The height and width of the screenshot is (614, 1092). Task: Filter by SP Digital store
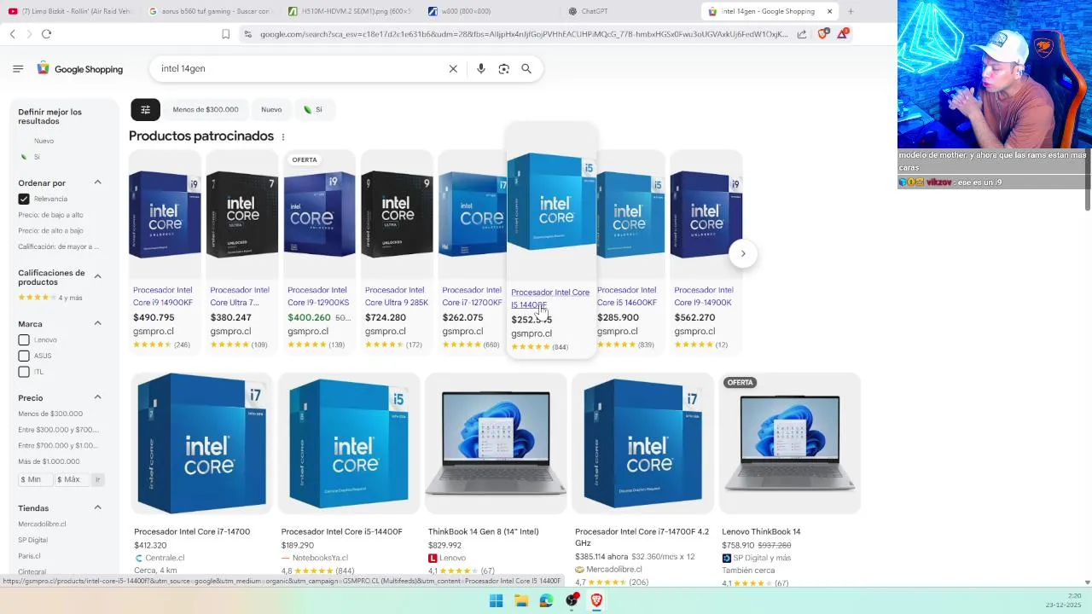[x=32, y=540]
